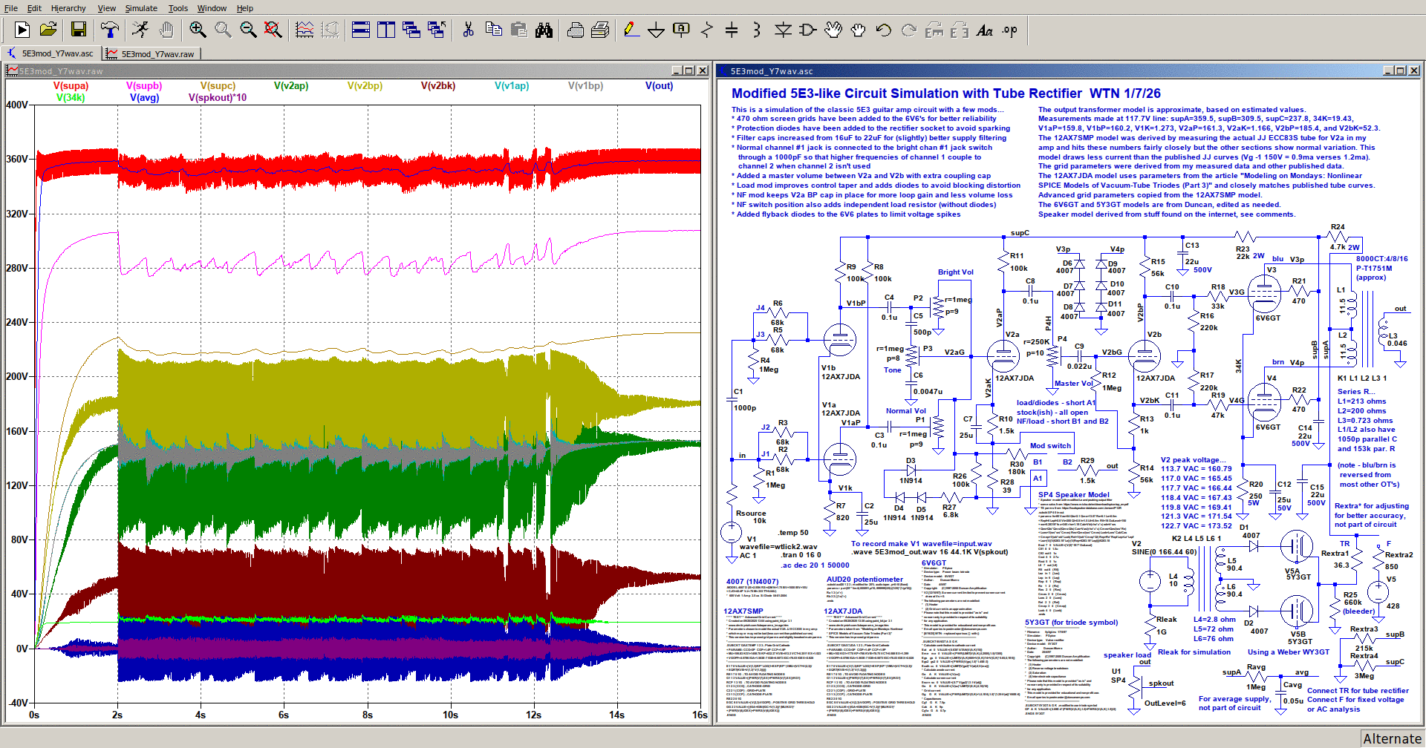Click the V(spkout)*10 trace label

pos(217,98)
